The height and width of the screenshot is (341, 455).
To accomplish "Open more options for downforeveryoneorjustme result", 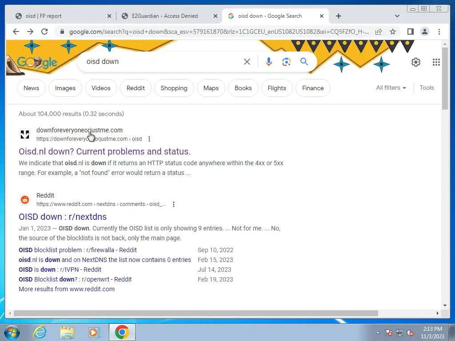I will [149, 139].
